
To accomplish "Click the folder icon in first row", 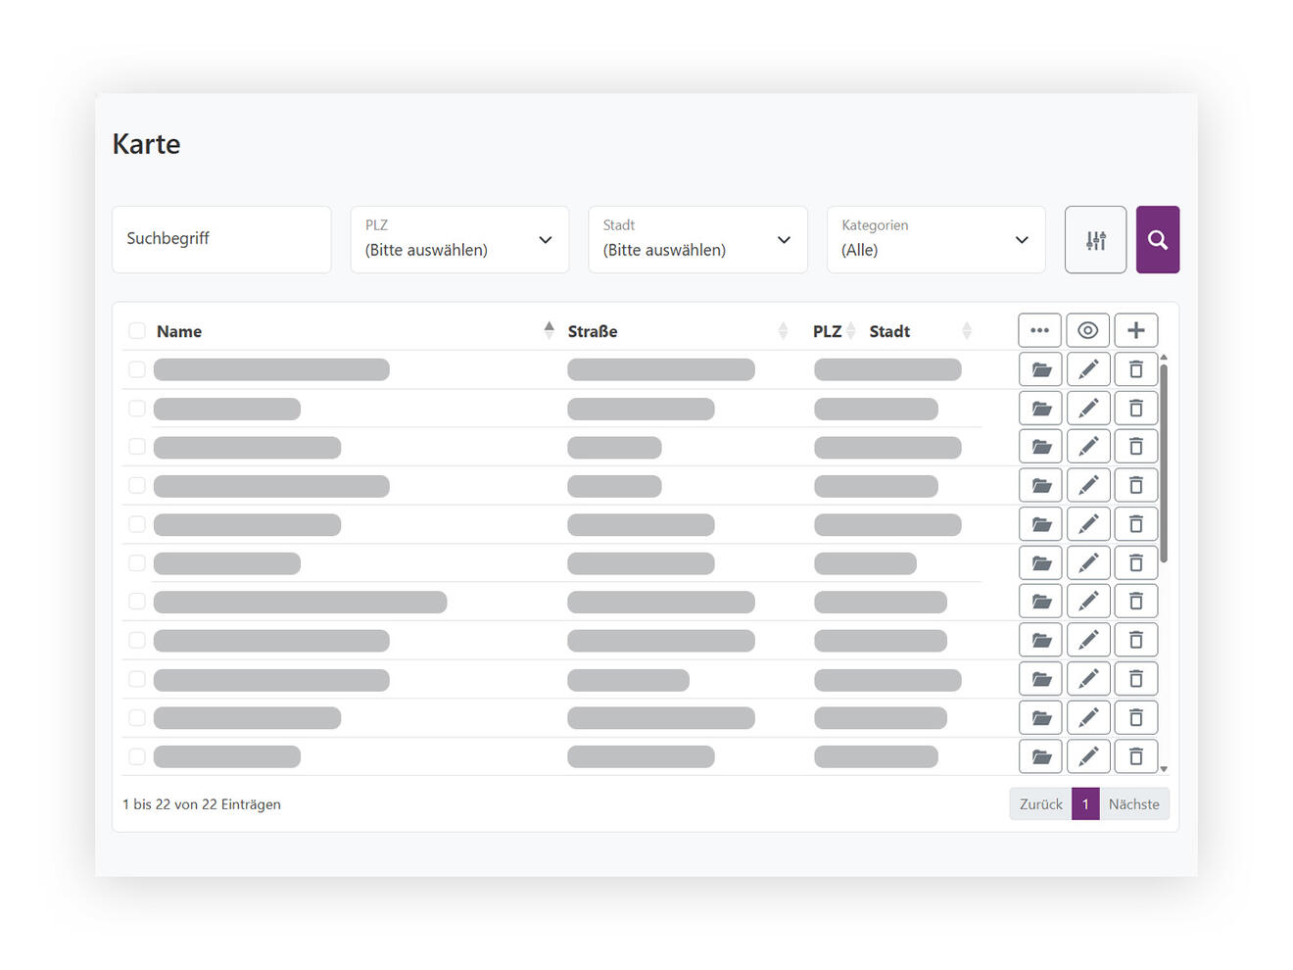I will (1040, 369).
